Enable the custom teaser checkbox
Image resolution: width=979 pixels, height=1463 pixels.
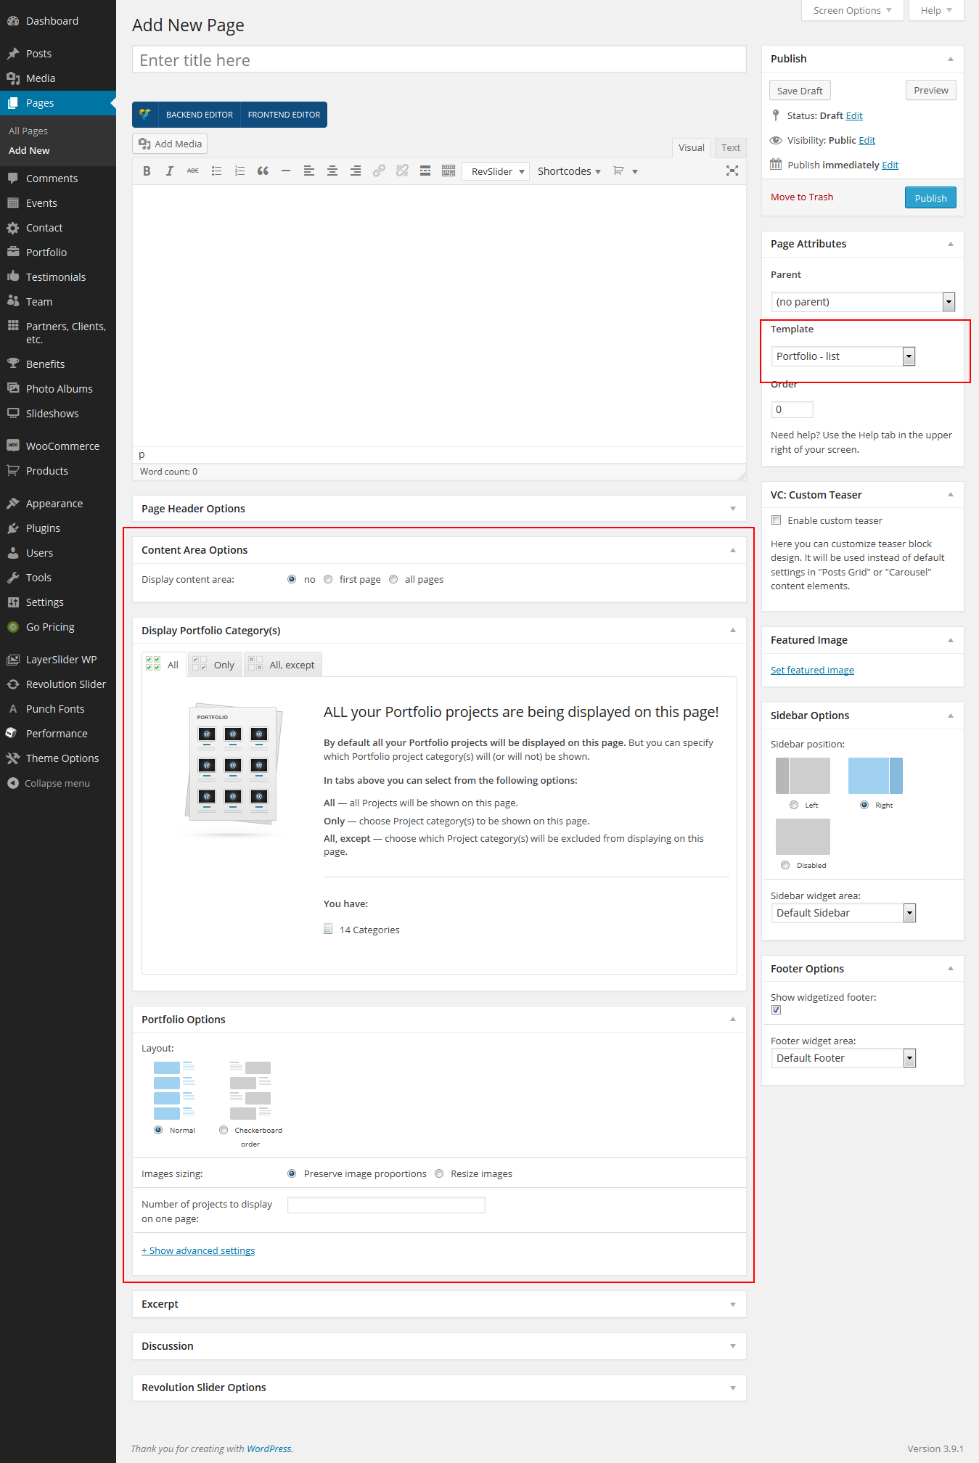click(x=777, y=520)
